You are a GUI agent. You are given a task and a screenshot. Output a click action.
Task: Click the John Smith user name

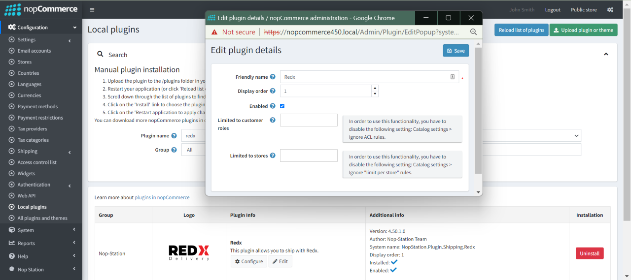pyautogui.click(x=522, y=10)
